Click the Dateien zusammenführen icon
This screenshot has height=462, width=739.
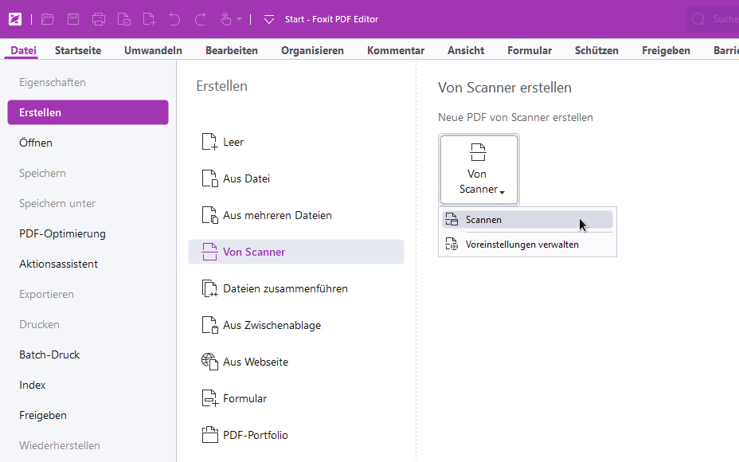(x=209, y=288)
